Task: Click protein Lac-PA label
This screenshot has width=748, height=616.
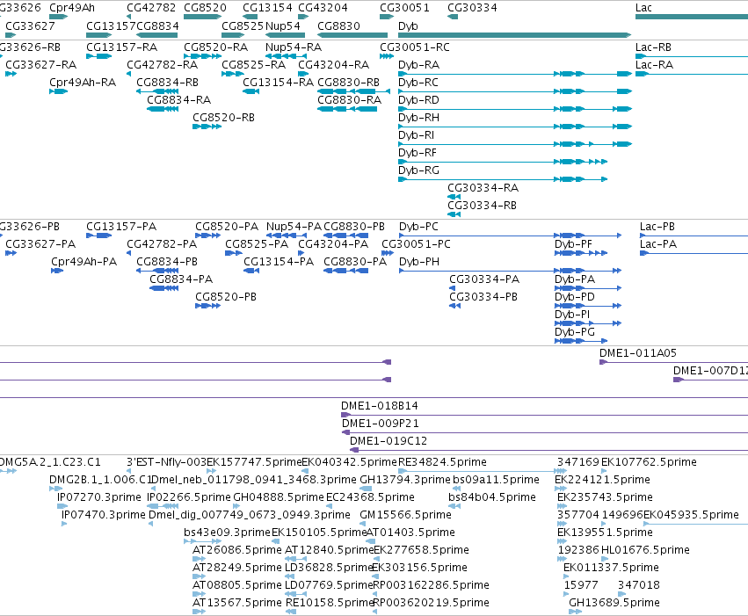Action: 658,244
